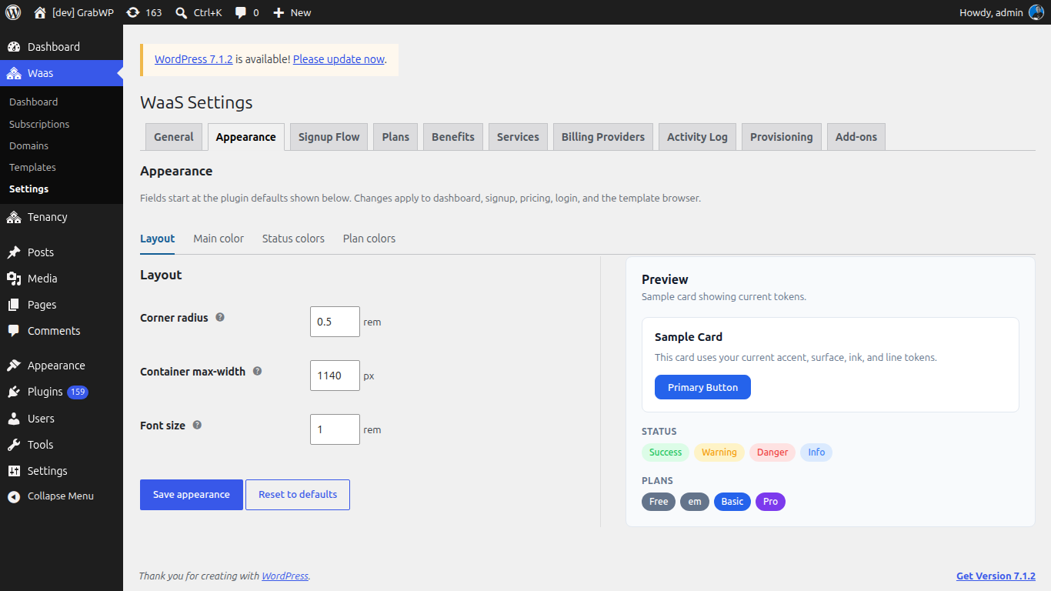
Task: Select the Appearance settings tab
Action: [246, 137]
